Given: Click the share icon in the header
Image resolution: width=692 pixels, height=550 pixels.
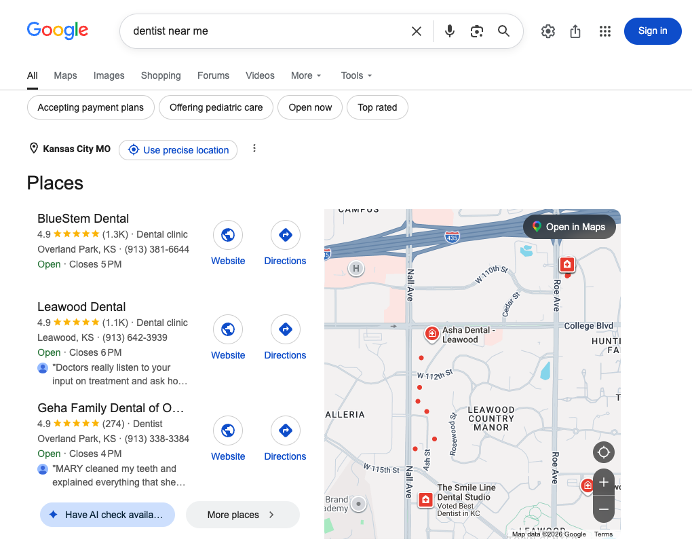Looking at the screenshot, I should point(575,31).
